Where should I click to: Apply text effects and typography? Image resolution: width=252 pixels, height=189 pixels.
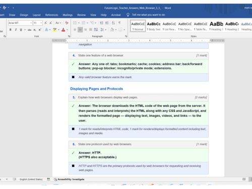click(46, 30)
